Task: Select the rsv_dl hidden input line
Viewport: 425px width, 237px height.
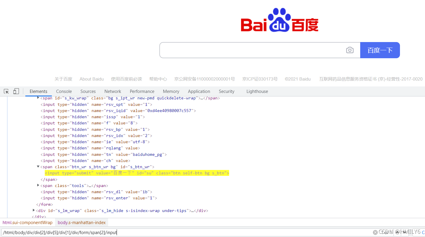Action: 96,192
